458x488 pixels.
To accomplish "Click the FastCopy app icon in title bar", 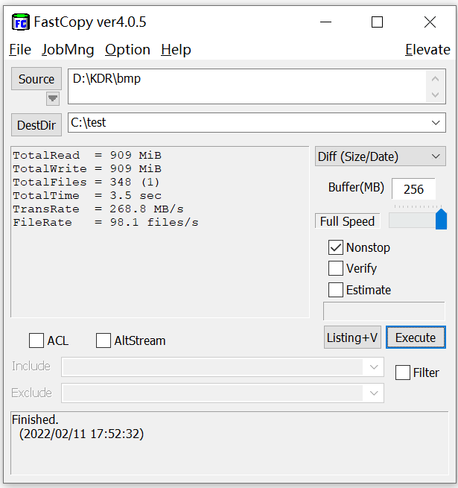I will (x=21, y=22).
